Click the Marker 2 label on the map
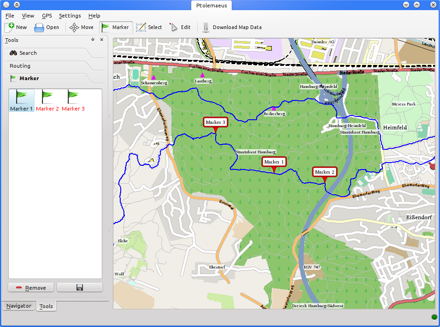440x327 pixels. (324, 172)
